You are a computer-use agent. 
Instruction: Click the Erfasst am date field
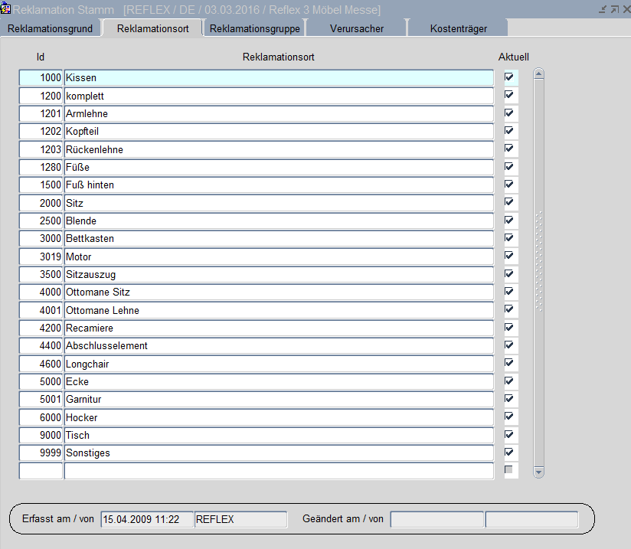(x=147, y=520)
